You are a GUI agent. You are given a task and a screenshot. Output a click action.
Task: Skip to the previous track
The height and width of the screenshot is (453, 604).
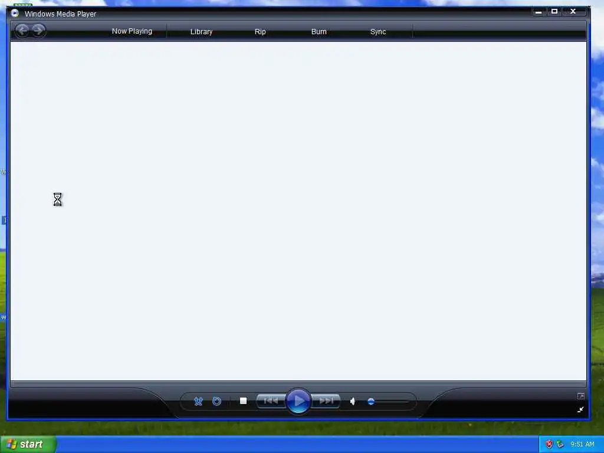click(x=271, y=401)
